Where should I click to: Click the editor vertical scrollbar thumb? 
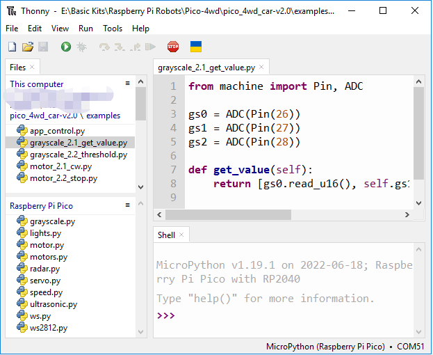(x=418, y=134)
